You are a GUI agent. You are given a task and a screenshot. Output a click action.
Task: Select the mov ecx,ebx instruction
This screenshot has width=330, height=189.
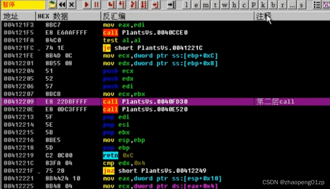coord(124,94)
